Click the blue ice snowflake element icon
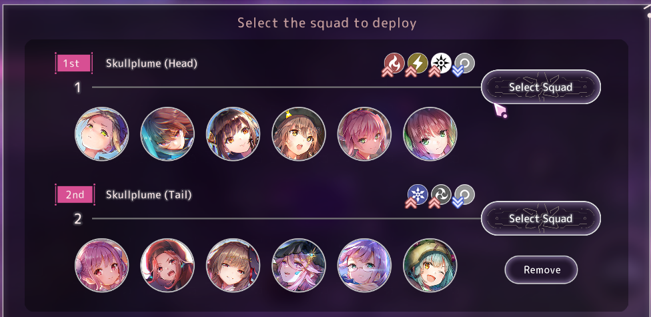This screenshot has height=317, width=651. (x=418, y=194)
